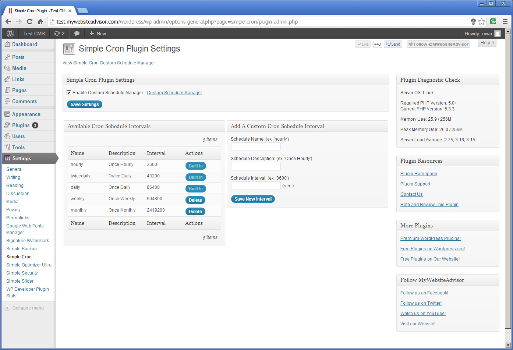Bookmark this page with the star icon

tap(481, 22)
